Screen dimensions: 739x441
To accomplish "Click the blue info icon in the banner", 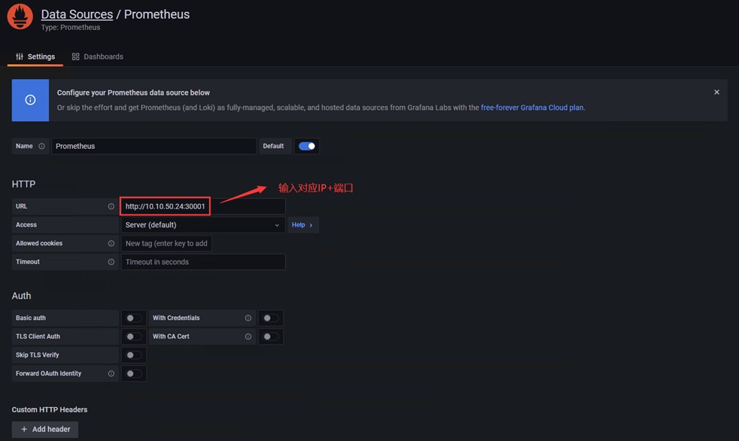I will tap(30, 100).
